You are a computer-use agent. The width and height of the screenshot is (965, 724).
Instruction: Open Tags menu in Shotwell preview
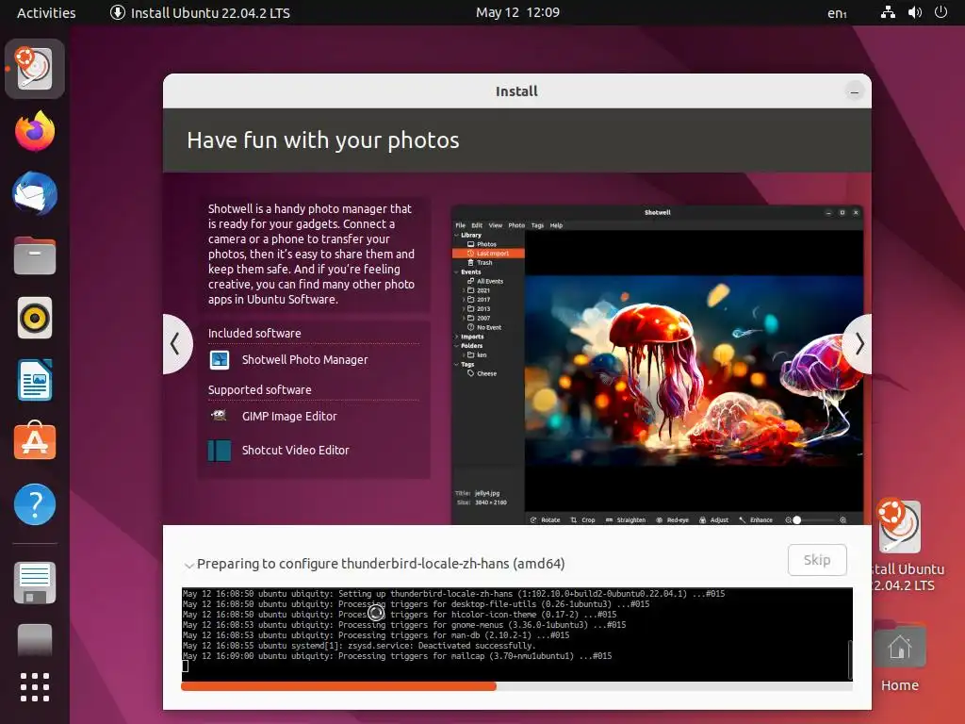coord(537,225)
